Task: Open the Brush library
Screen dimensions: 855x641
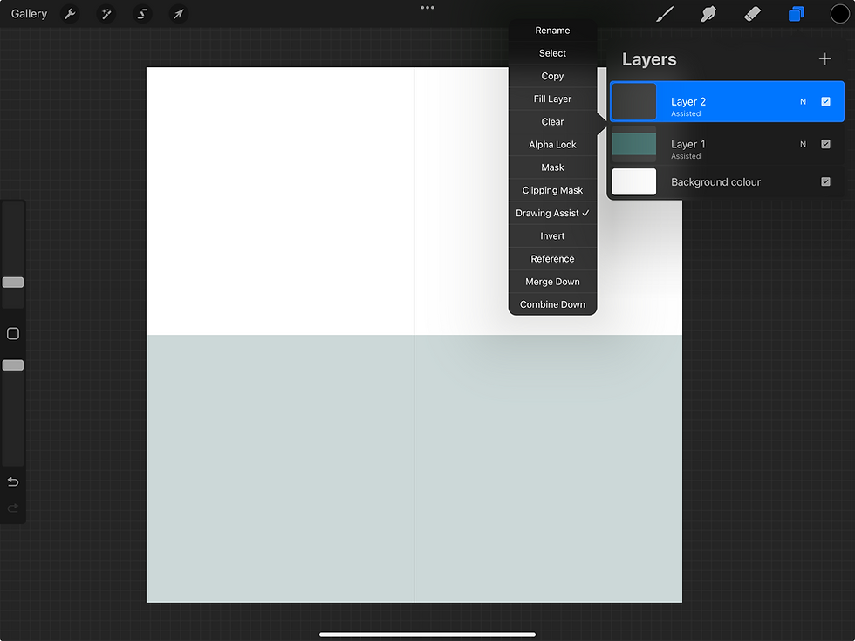Action: [664, 14]
